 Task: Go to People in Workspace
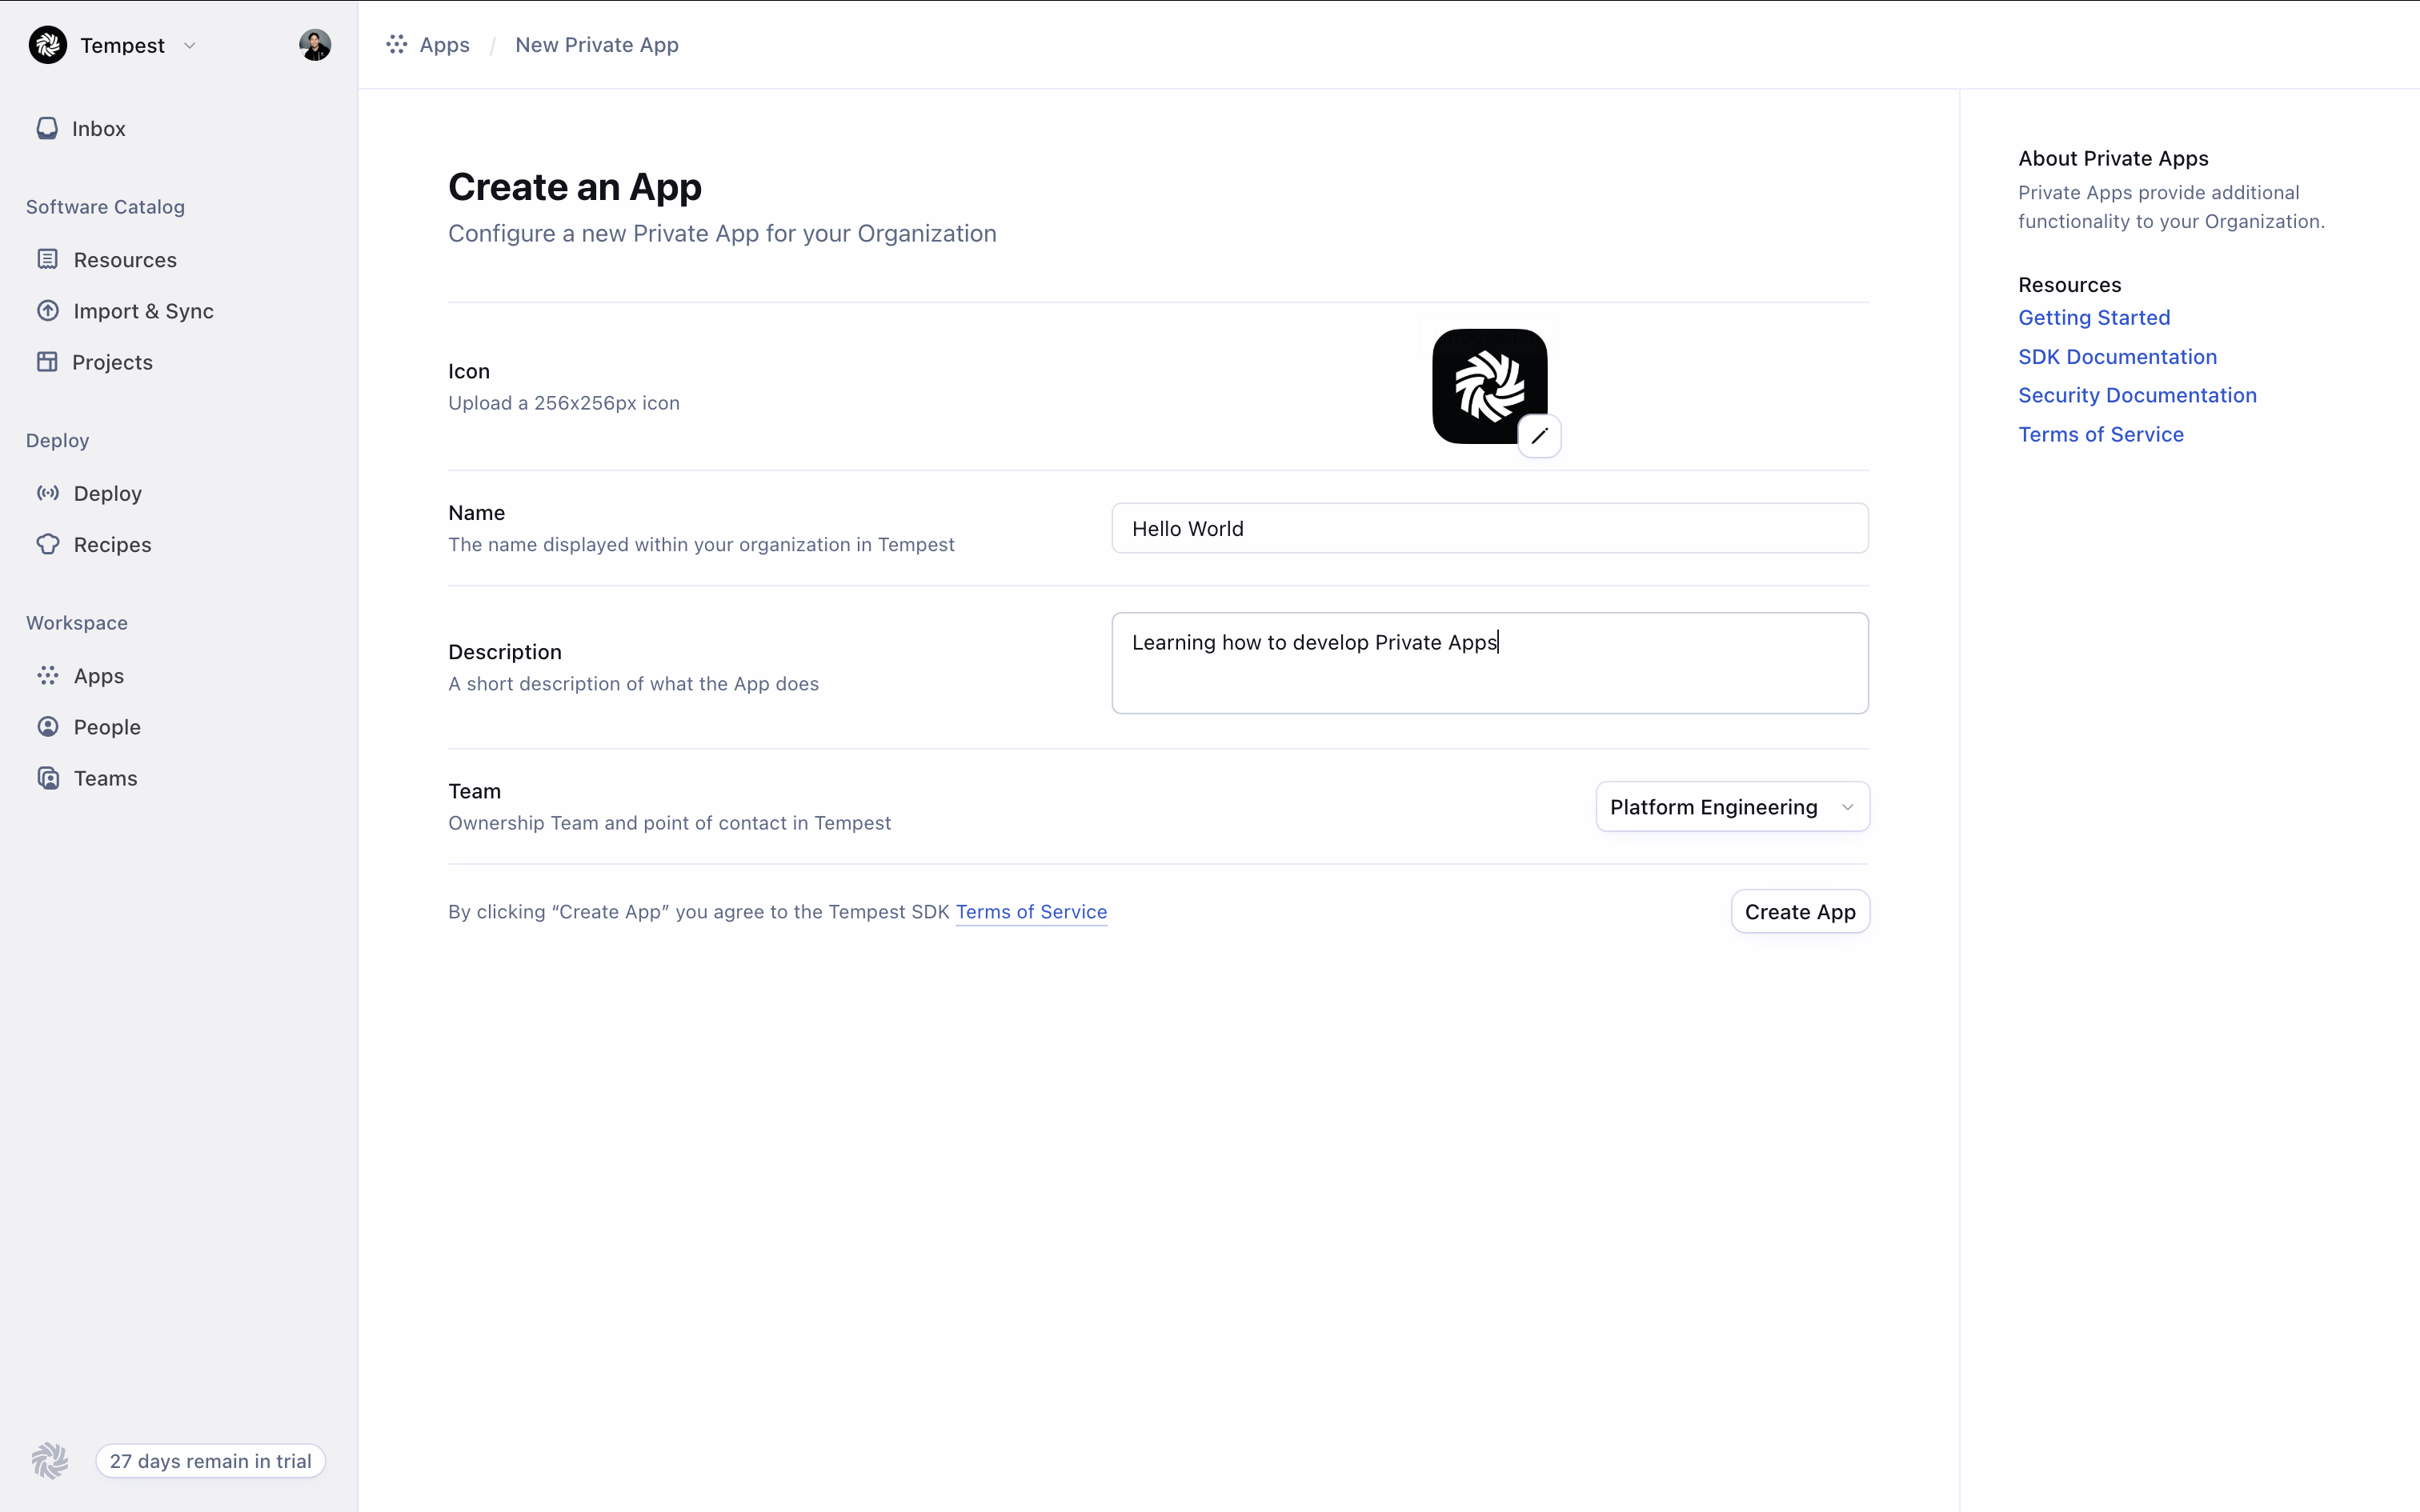(x=106, y=727)
